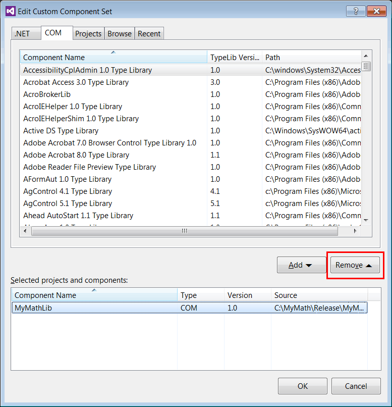The width and height of the screenshot is (392, 407).
Task: Sort by upper Component Name column header
Action: (114, 57)
